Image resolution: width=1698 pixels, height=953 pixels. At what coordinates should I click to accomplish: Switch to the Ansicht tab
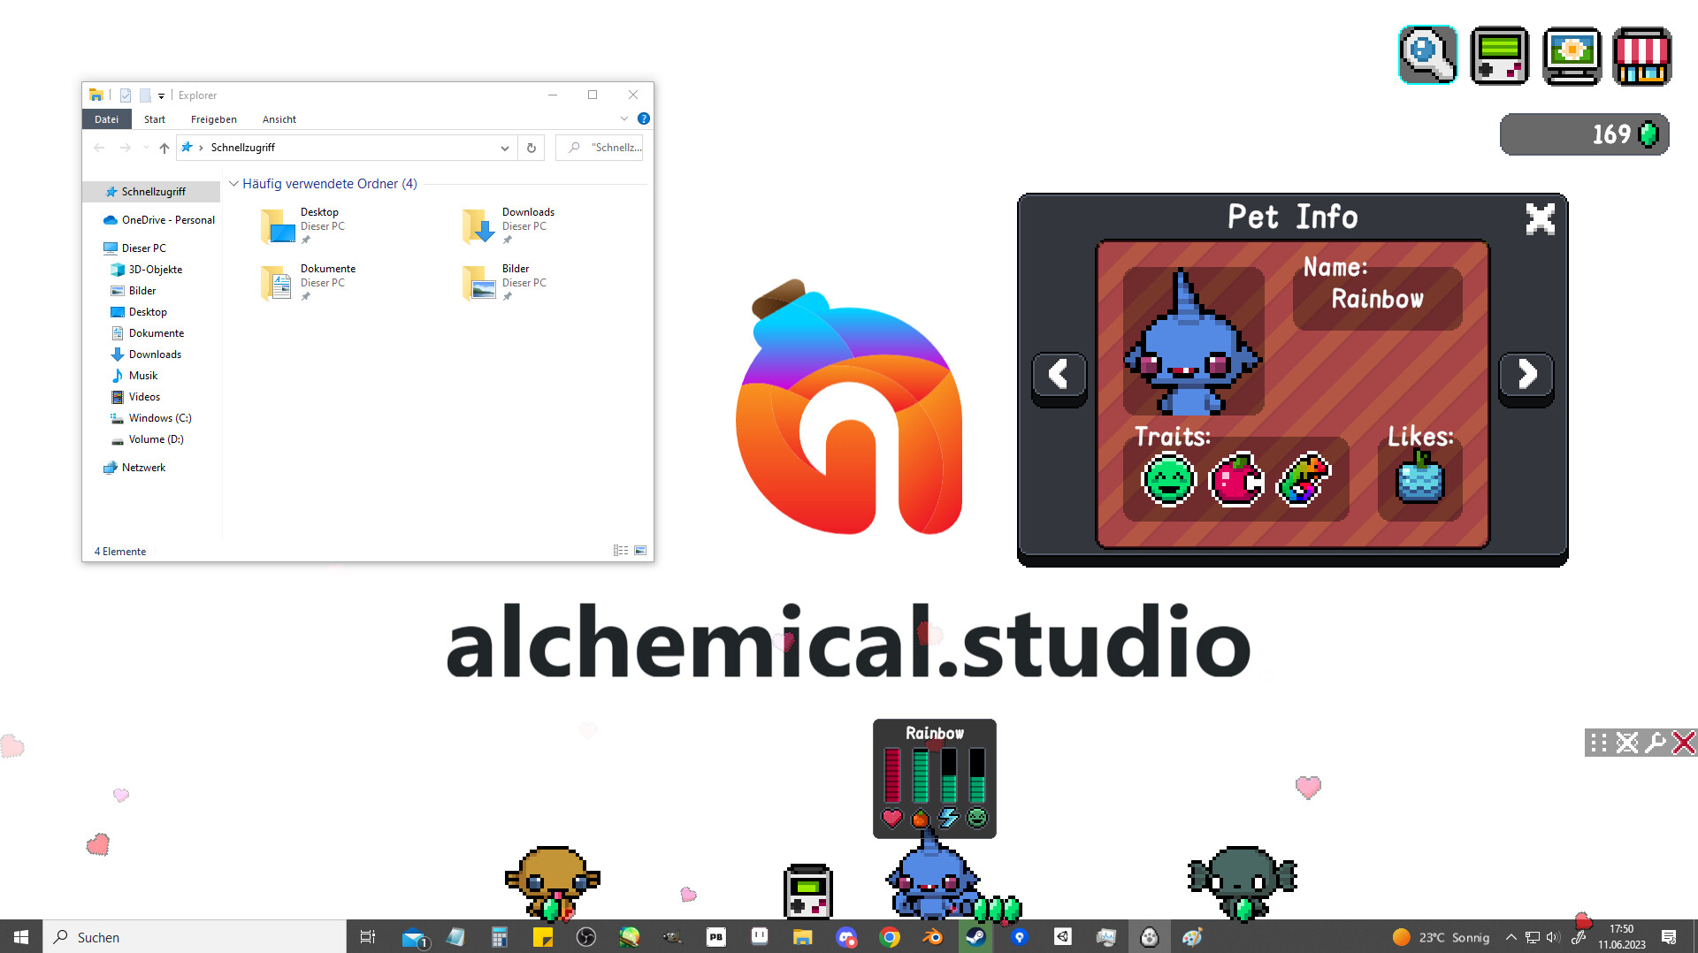279,119
